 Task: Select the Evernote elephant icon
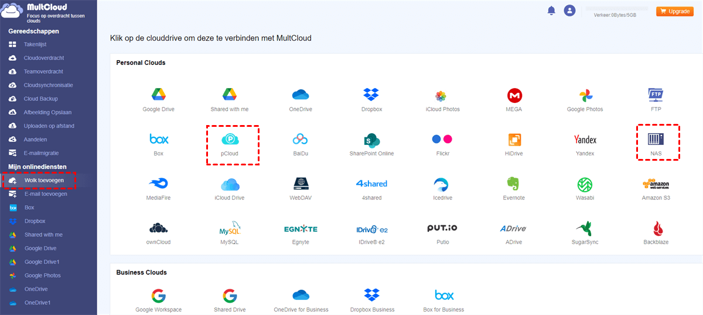pyautogui.click(x=514, y=184)
